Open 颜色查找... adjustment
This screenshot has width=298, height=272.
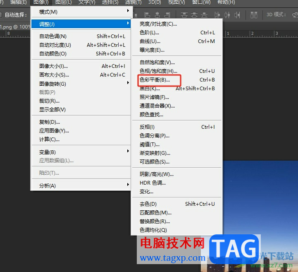coord(177,115)
